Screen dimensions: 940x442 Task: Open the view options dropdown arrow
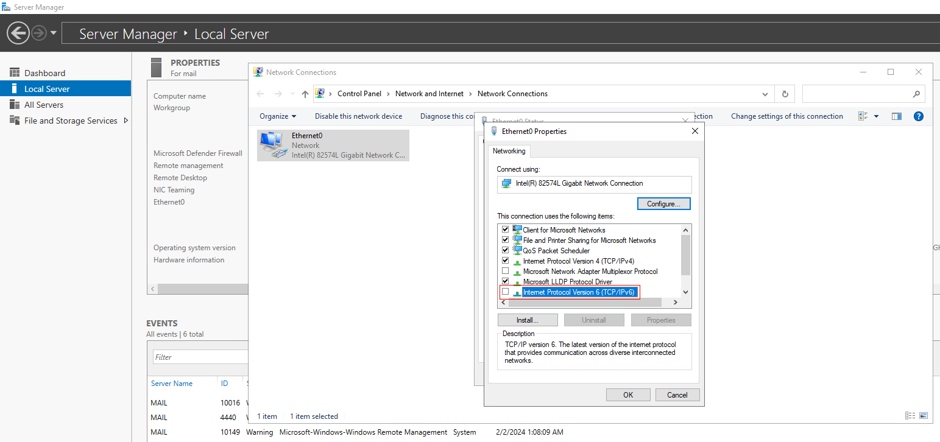(x=876, y=116)
